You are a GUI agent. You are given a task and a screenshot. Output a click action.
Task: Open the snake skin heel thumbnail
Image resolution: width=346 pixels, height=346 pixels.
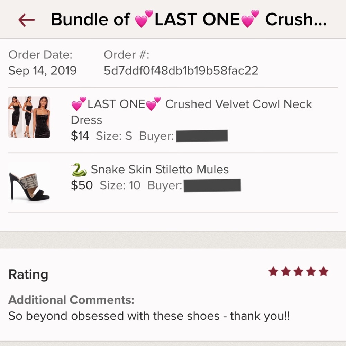pyautogui.click(x=29, y=183)
